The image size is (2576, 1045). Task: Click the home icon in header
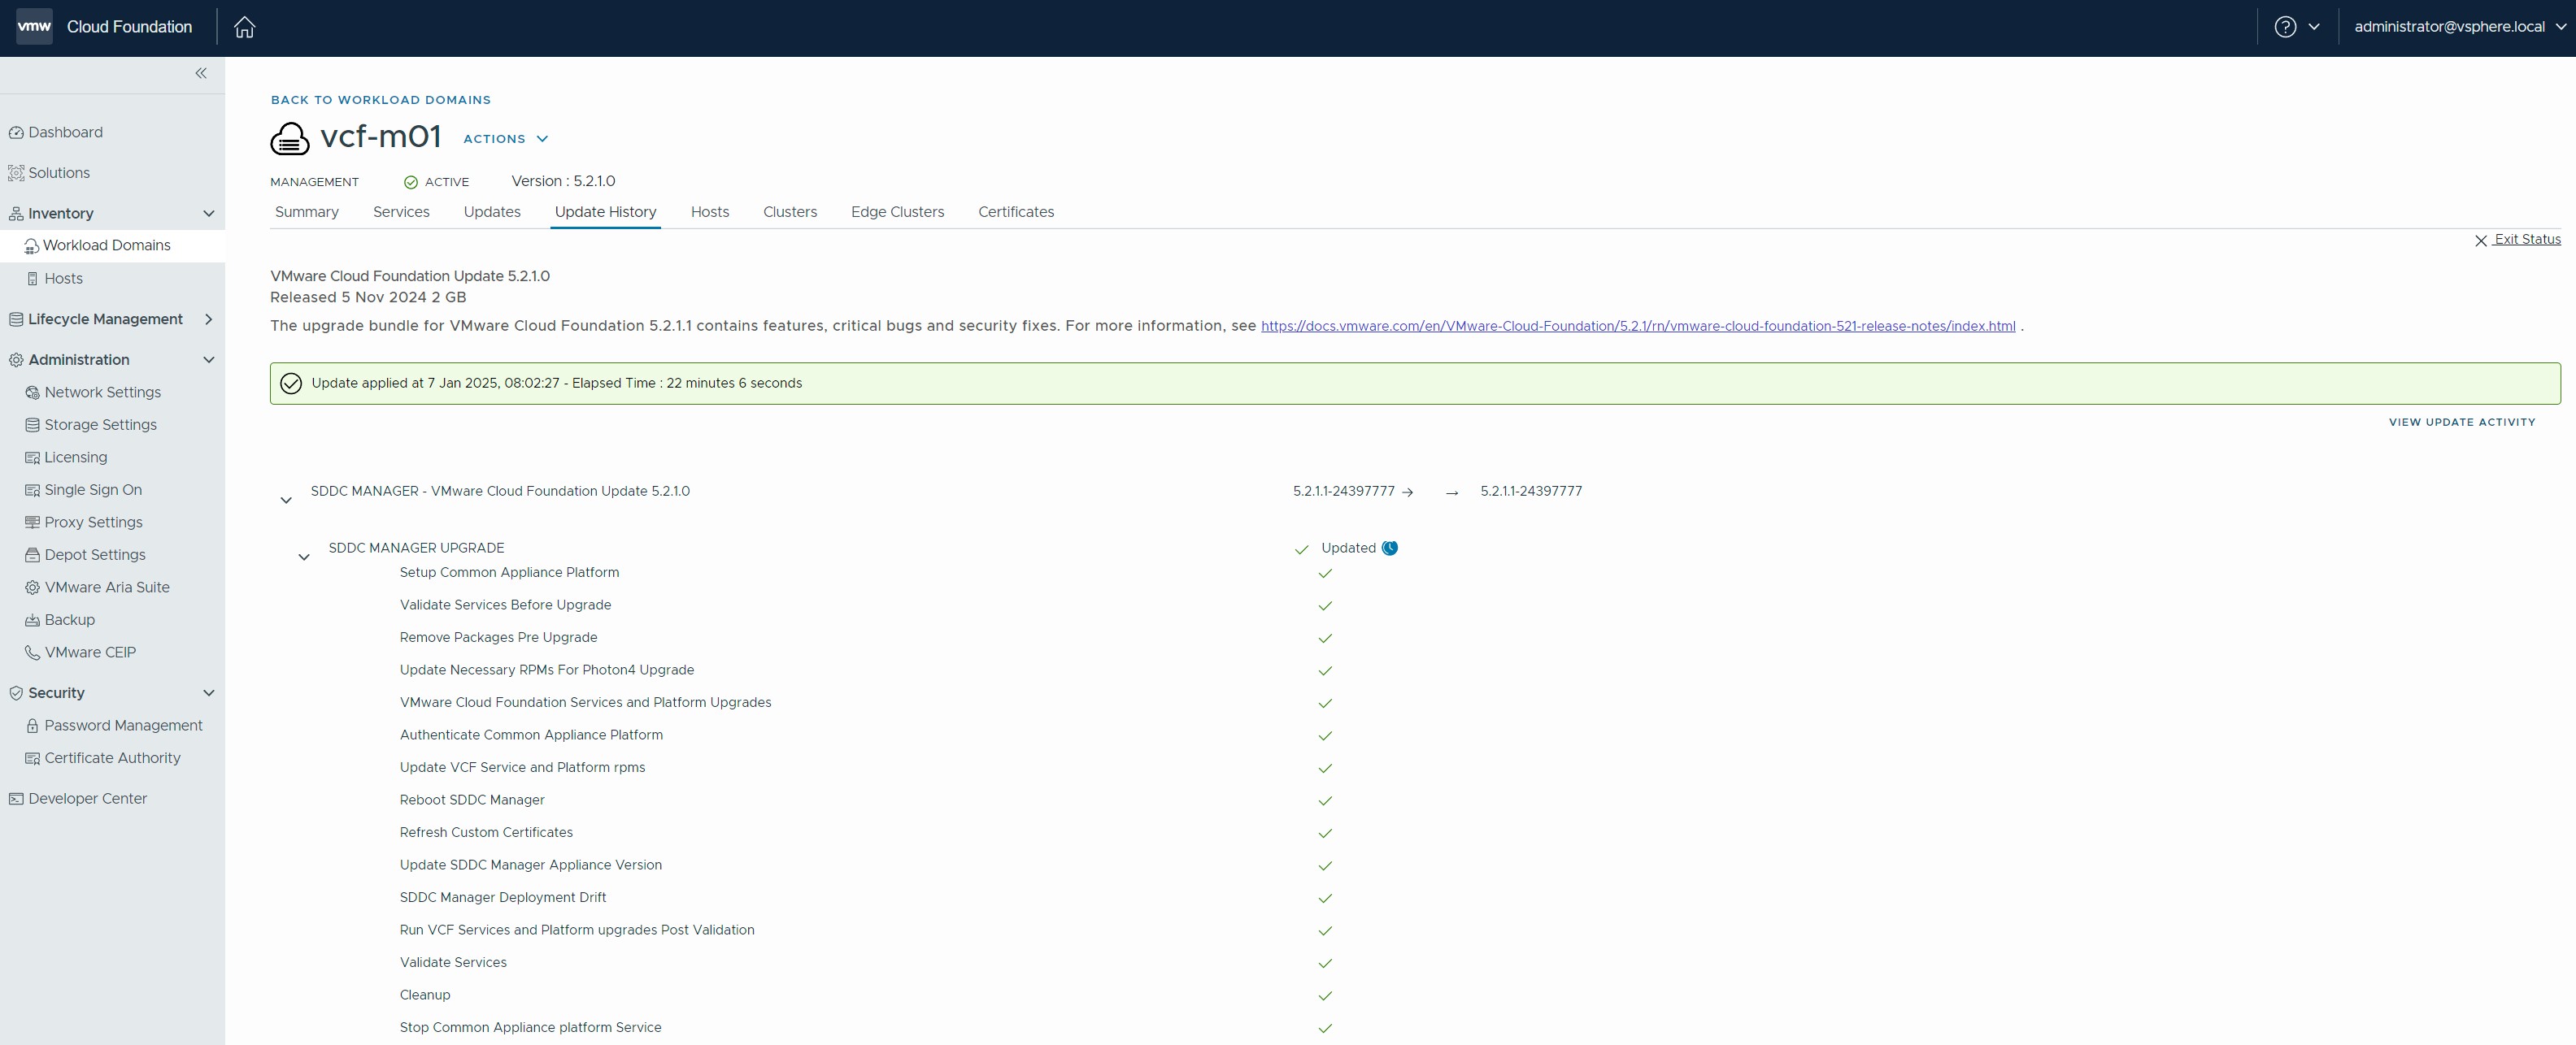coord(244,27)
